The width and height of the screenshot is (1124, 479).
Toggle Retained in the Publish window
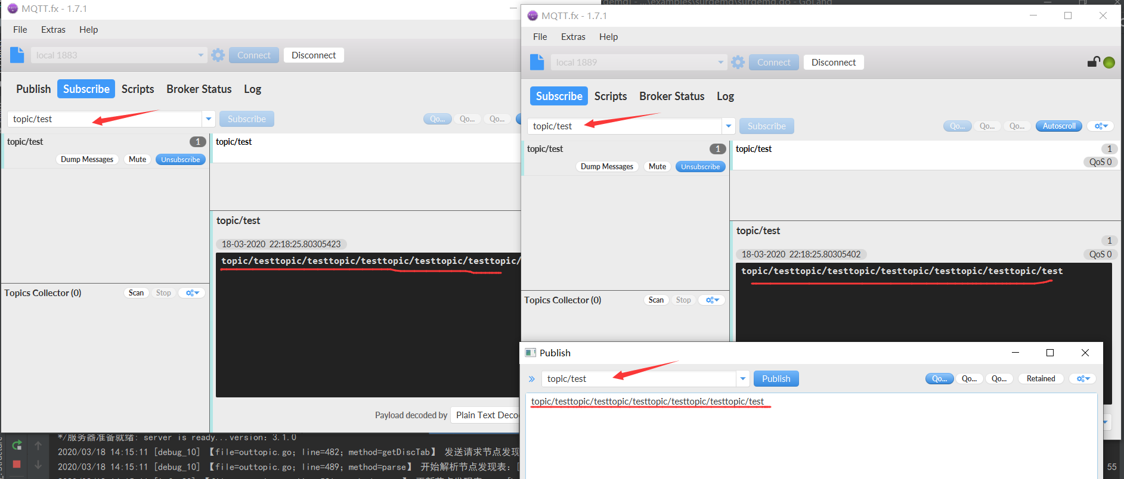point(1041,379)
